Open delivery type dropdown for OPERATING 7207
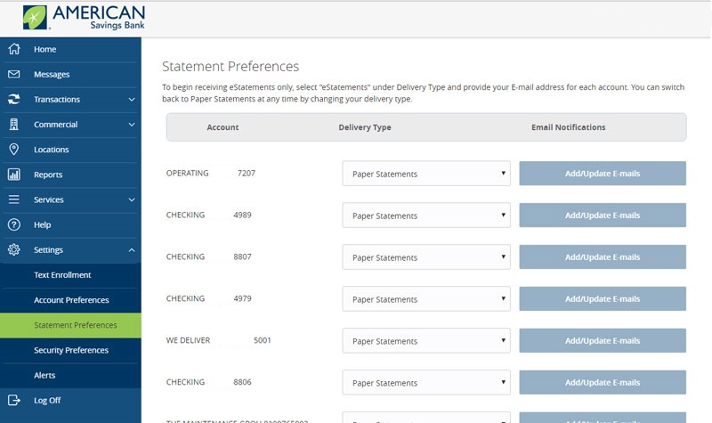This screenshot has height=423, width=712. (426, 173)
